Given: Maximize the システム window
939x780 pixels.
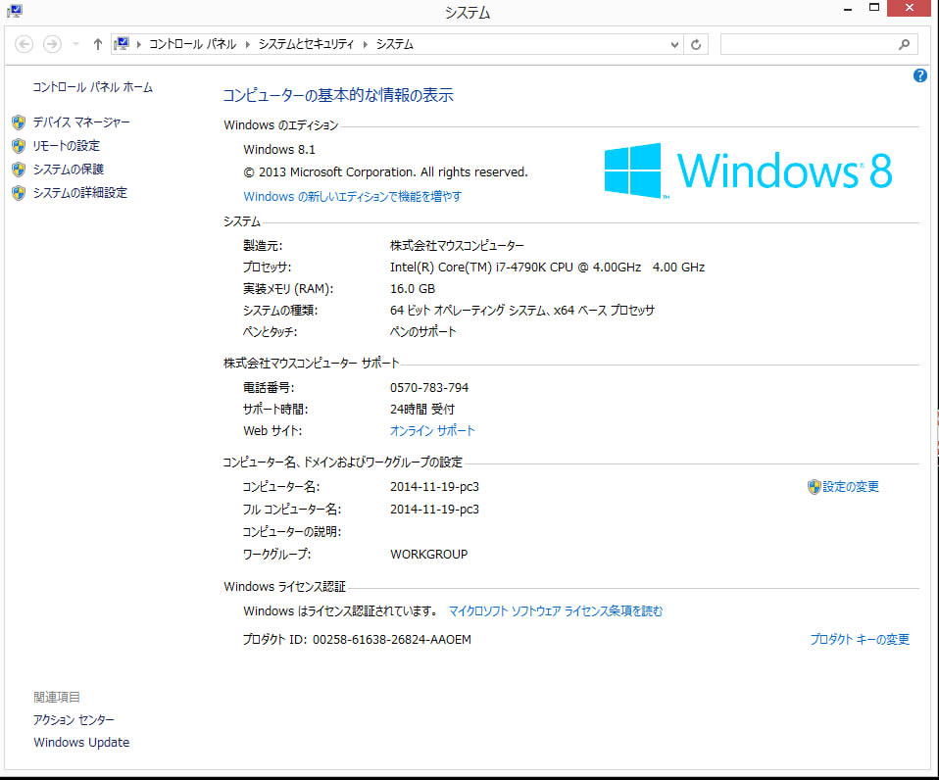Looking at the screenshot, I should pos(874,8).
